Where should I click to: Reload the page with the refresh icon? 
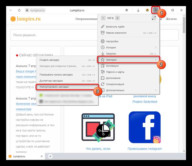[x=19, y=10]
